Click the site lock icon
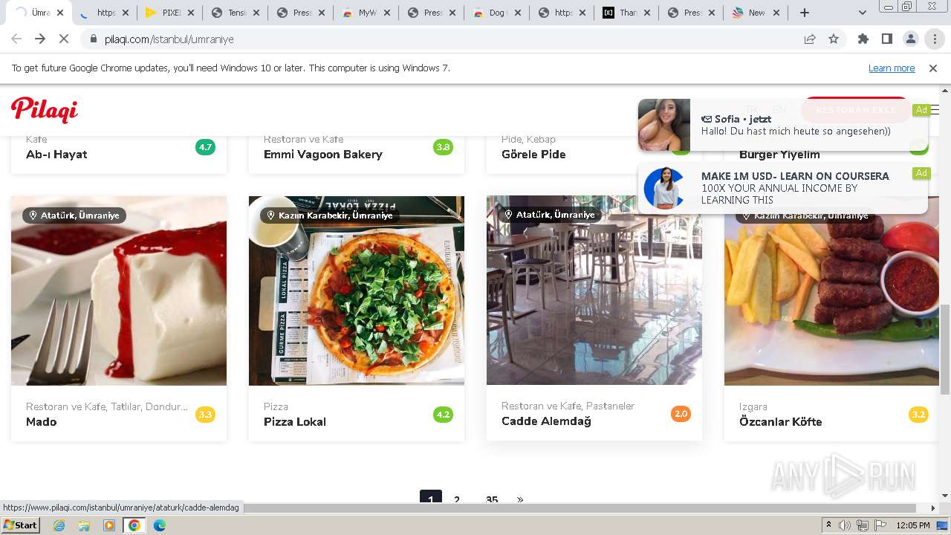 tap(94, 39)
